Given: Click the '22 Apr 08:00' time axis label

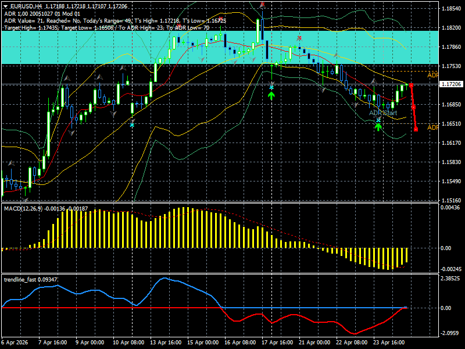Looking at the screenshot, I should pyautogui.click(x=352, y=343).
